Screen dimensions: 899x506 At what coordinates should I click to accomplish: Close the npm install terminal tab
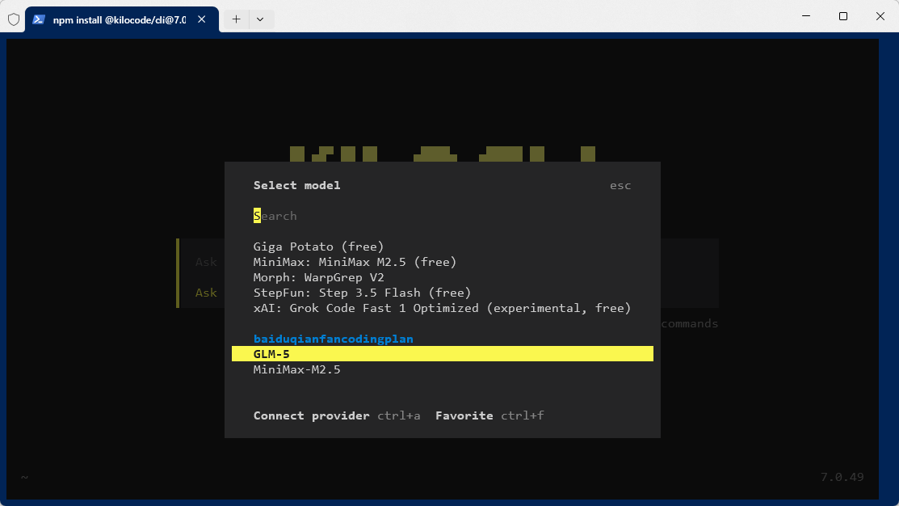click(201, 19)
